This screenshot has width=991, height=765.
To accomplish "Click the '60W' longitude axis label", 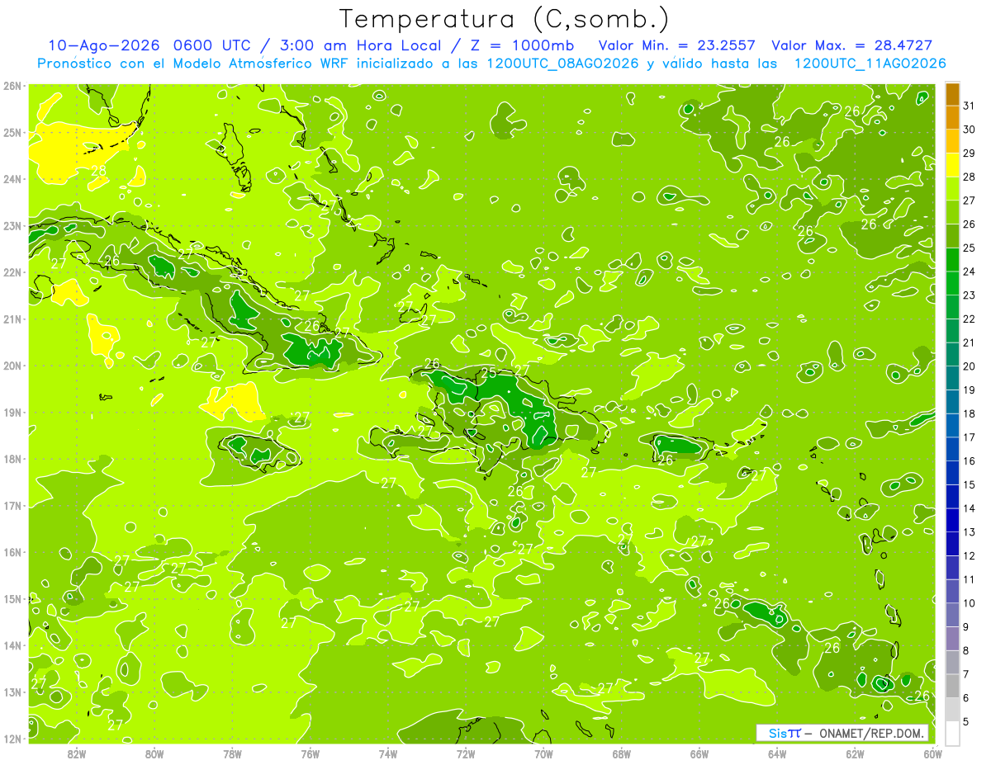I will point(932,753).
